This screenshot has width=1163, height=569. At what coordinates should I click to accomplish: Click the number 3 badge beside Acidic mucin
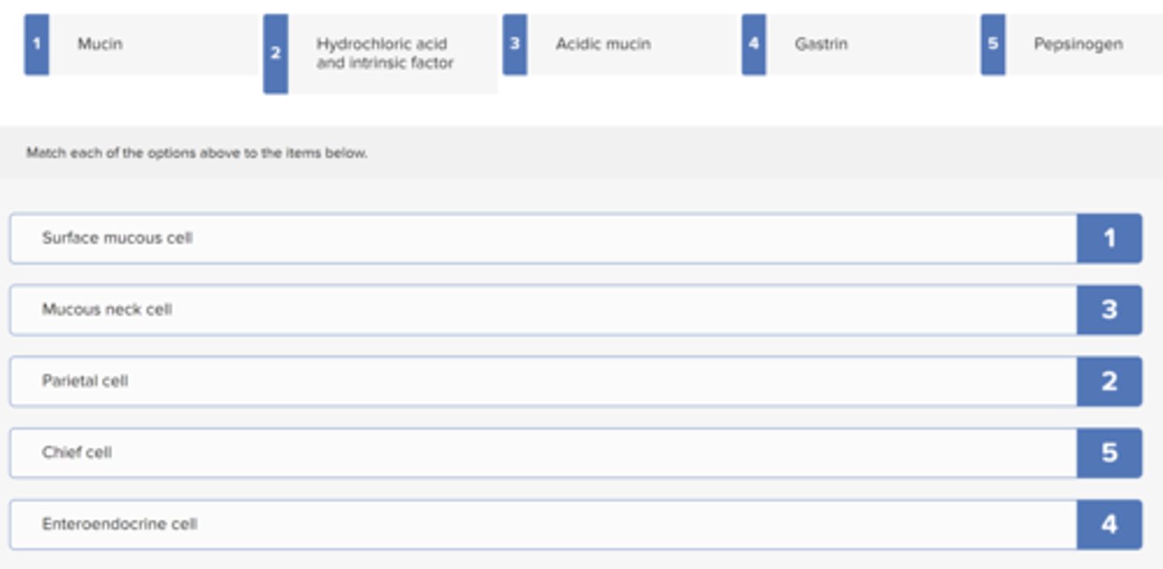click(x=514, y=44)
